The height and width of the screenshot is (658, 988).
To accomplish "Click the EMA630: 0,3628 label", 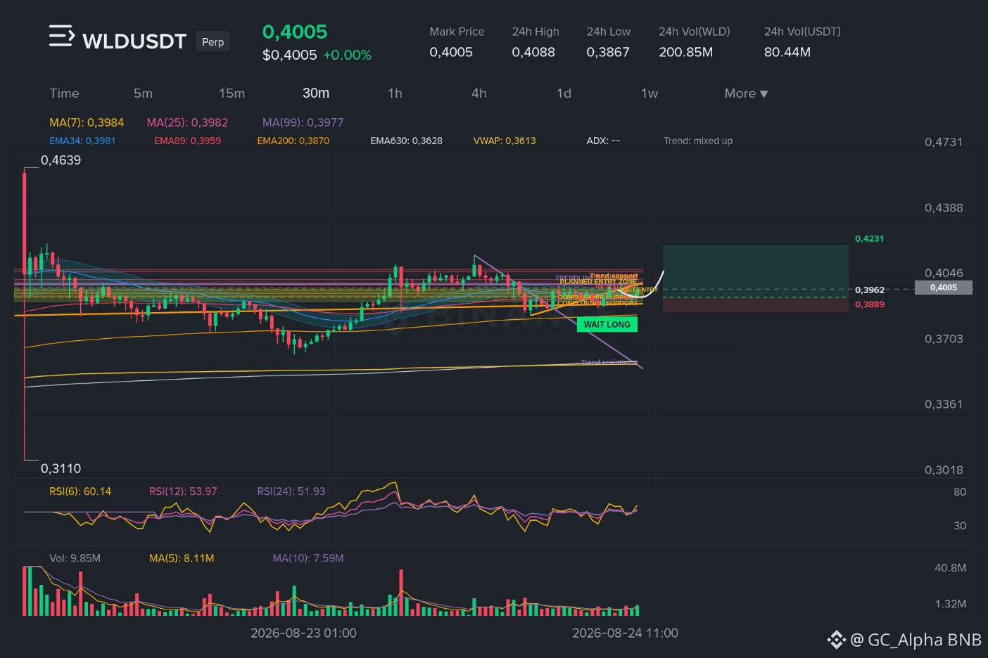I will coord(407,141).
